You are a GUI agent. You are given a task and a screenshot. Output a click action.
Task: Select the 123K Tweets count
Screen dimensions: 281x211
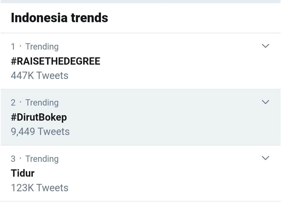[40, 188]
